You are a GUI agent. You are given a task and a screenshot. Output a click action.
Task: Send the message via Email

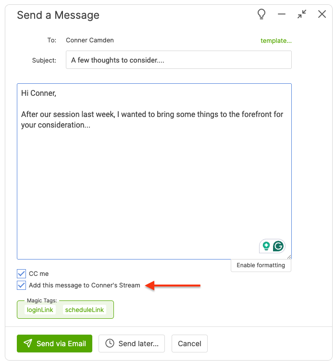(x=54, y=343)
